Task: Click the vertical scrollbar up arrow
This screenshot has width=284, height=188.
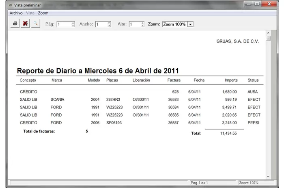Action: click(268, 32)
